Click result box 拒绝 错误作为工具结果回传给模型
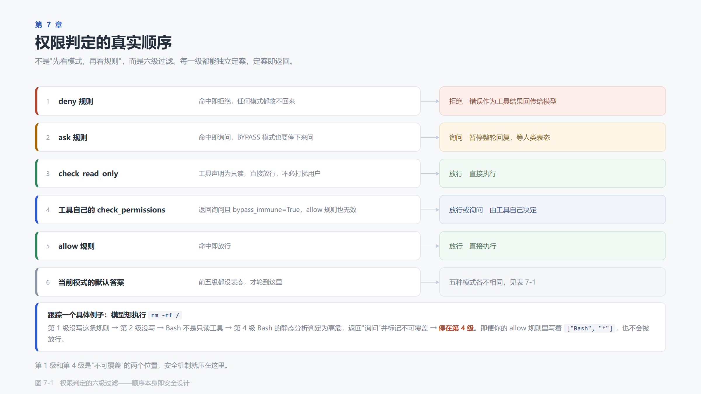This screenshot has width=701, height=394. (x=552, y=101)
